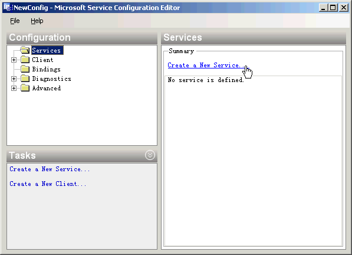Click the 'No service is defined.' text

click(x=206, y=80)
